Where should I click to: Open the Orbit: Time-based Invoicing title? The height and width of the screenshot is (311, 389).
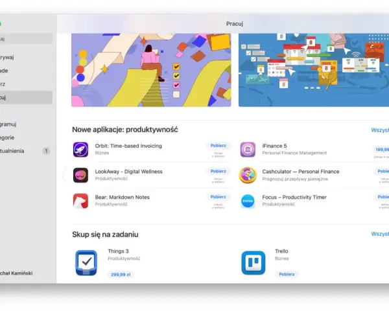(128, 146)
